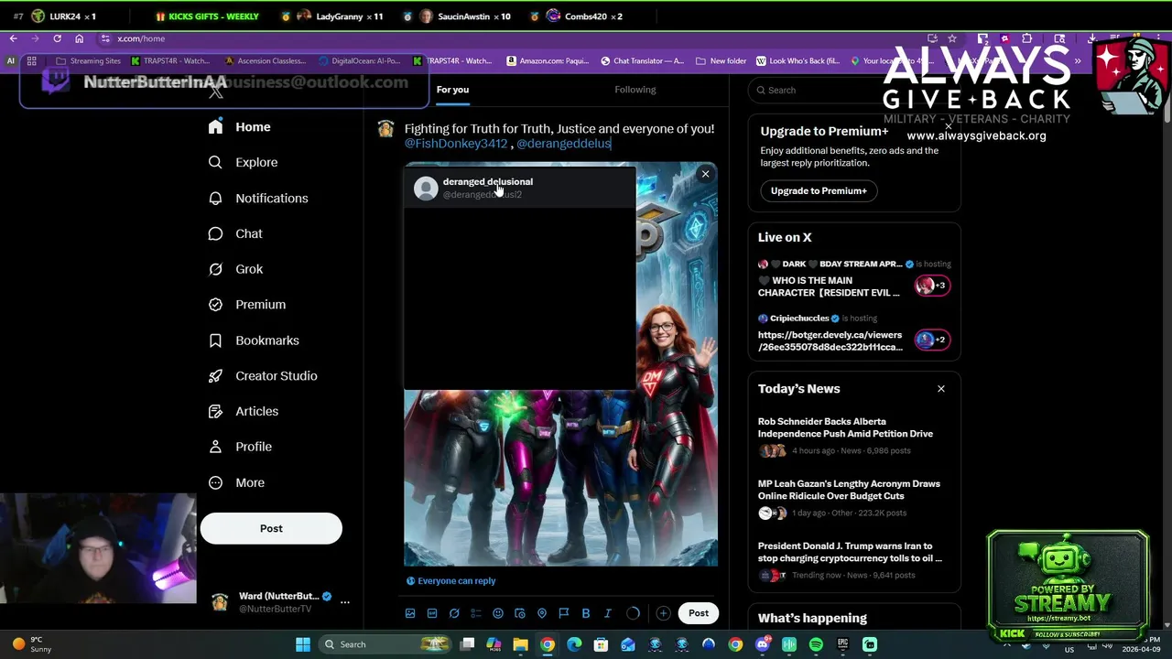Open account menu dots next to Ward
Viewport: 1172px width, 659px height.
(345, 601)
